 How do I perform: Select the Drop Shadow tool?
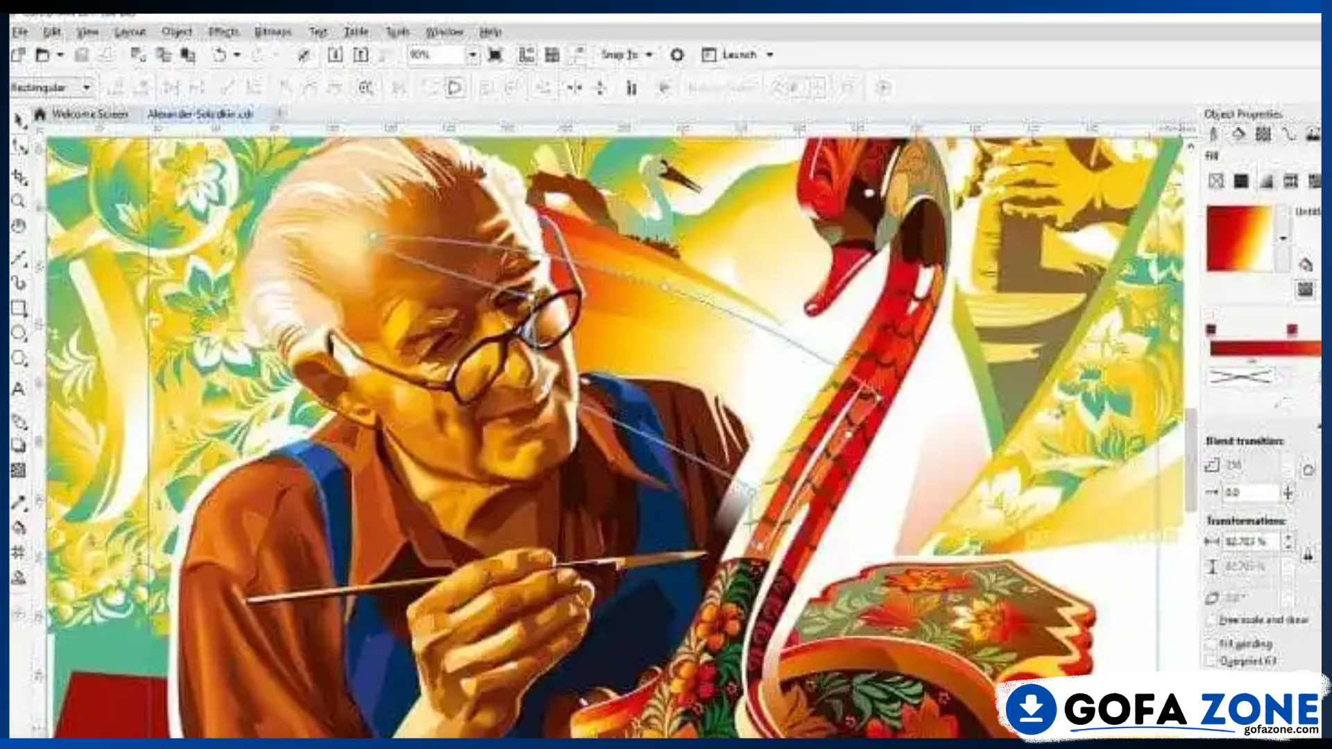19,446
